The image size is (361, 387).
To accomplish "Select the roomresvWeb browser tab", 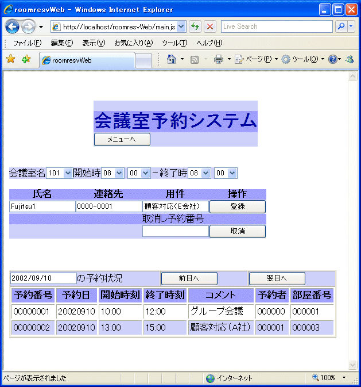I will (86, 60).
